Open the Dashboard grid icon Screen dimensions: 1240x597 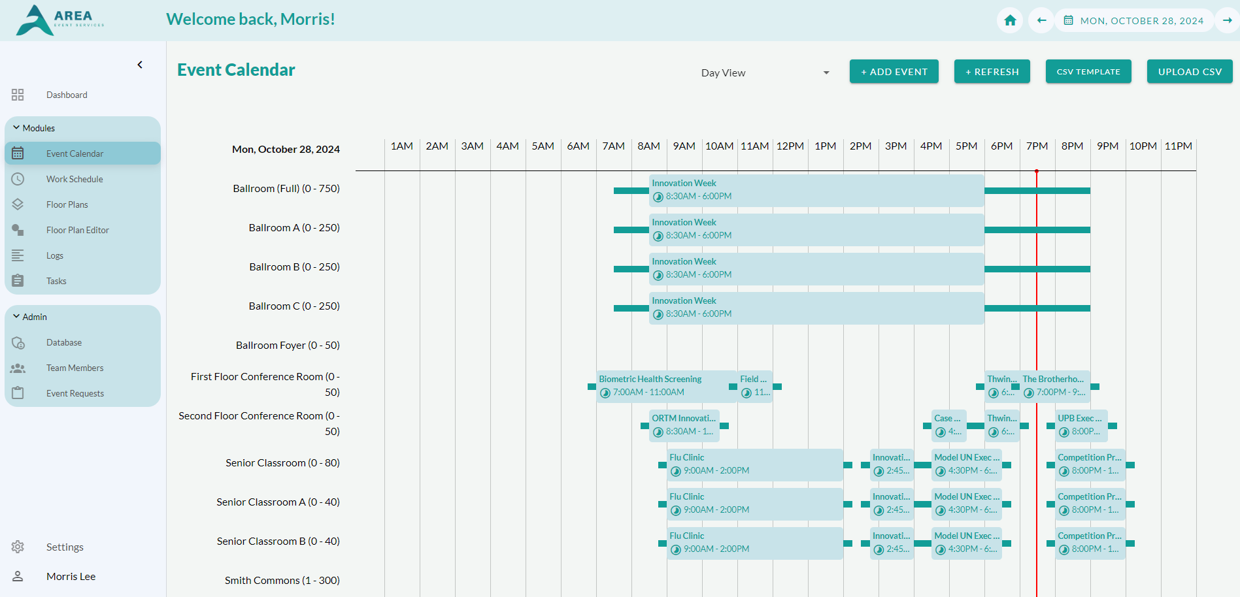click(x=18, y=95)
